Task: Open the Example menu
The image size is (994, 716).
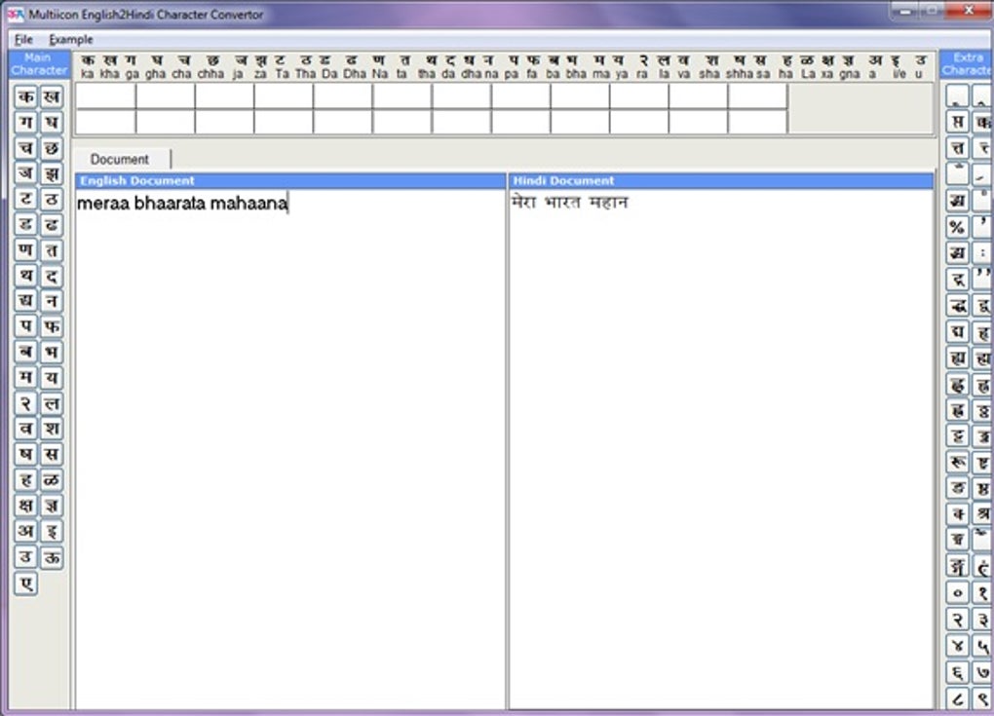Action: (x=71, y=40)
